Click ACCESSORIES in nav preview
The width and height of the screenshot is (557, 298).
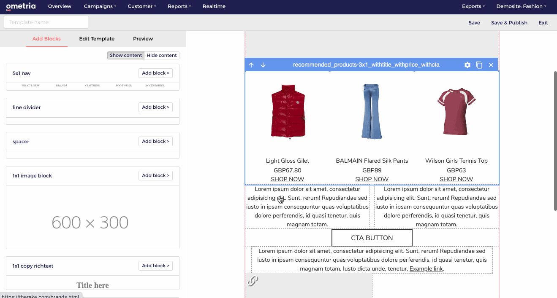155,86
